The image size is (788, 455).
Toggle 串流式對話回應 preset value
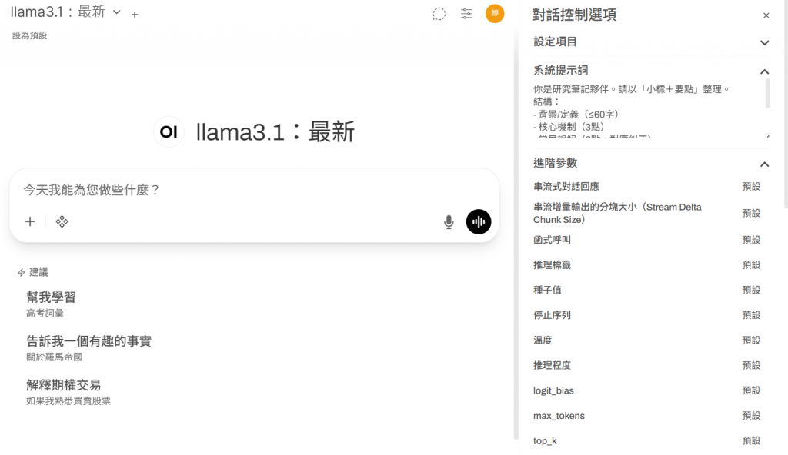(x=751, y=186)
